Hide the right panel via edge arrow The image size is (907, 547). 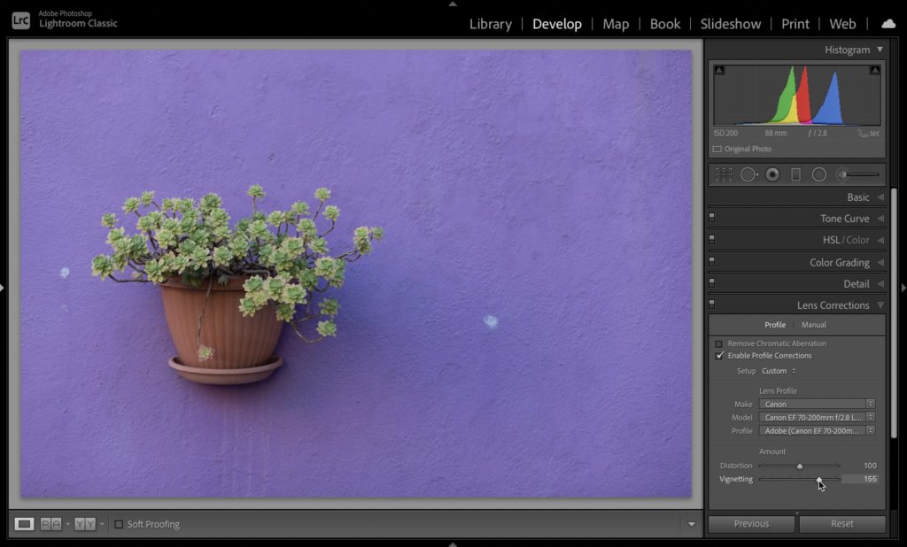[903, 288]
